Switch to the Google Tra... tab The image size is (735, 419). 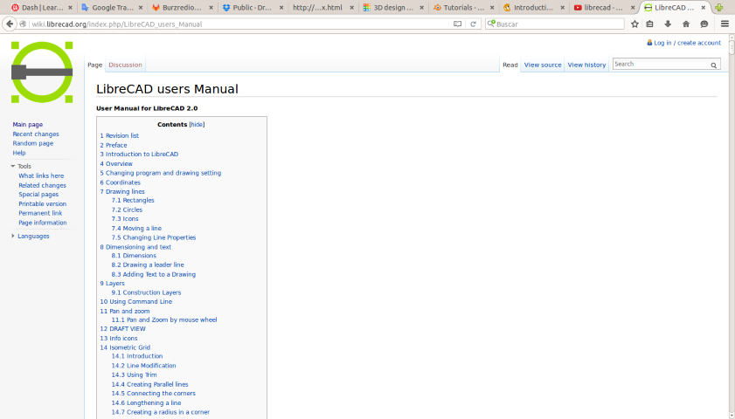point(113,8)
